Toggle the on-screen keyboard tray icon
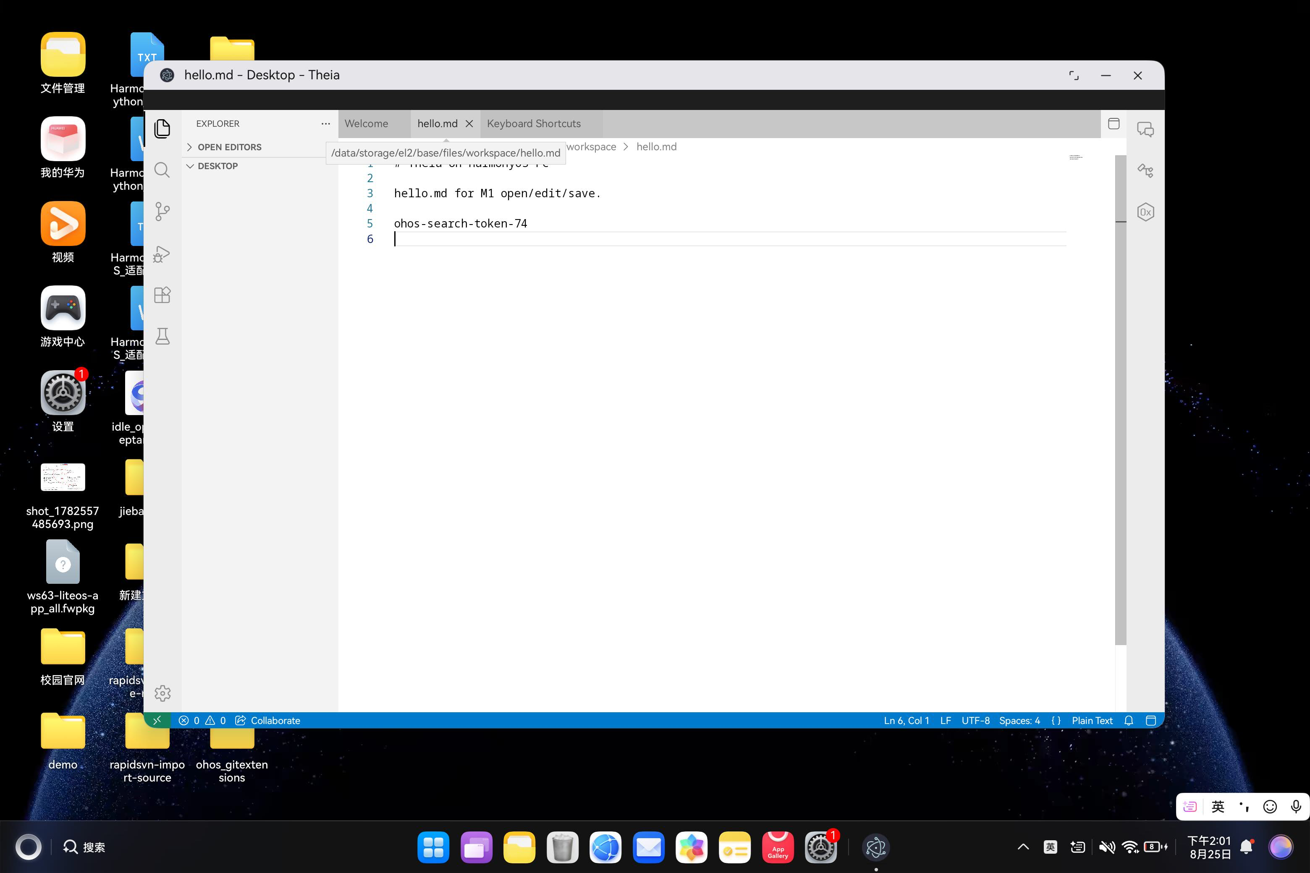Image resolution: width=1310 pixels, height=873 pixels. [x=1077, y=847]
